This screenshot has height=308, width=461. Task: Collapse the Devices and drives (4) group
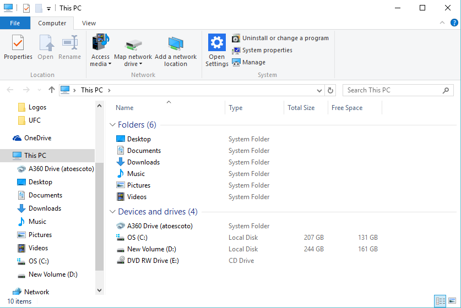click(x=112, y=212)
